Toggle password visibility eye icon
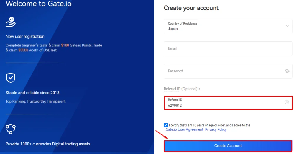This screenshot has width=302, height=154. [x=287, y=71]
